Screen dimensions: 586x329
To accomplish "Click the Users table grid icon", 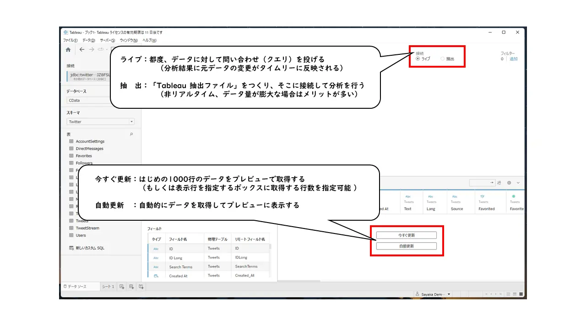I will (71, 235).
